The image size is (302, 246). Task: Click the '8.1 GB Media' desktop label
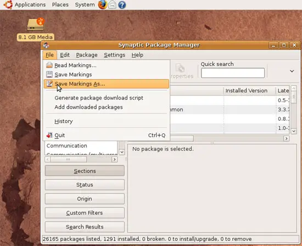tap(36, 37)
